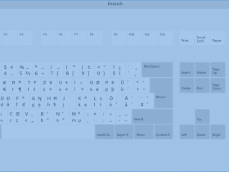Click the Right arrow key

(218, 132)
